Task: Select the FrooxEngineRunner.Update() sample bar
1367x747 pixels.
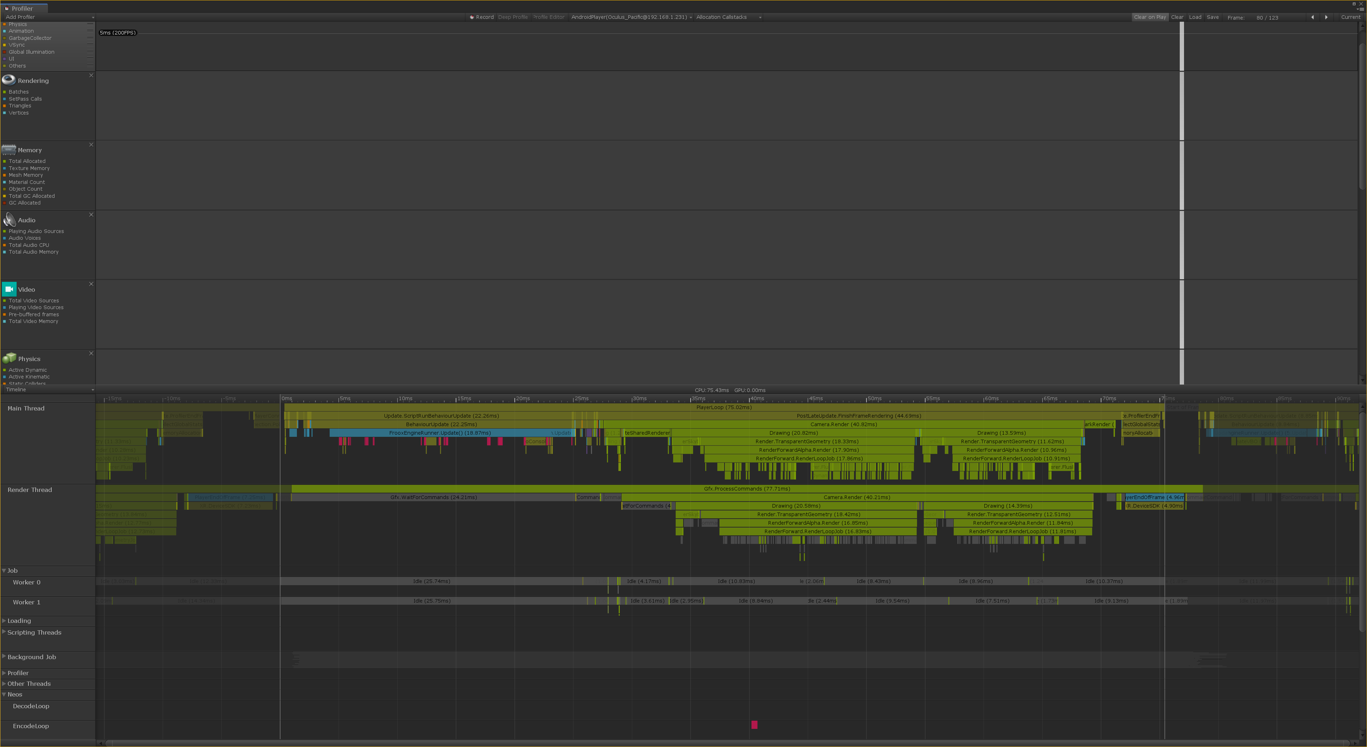Action: [x=440, y=433]
